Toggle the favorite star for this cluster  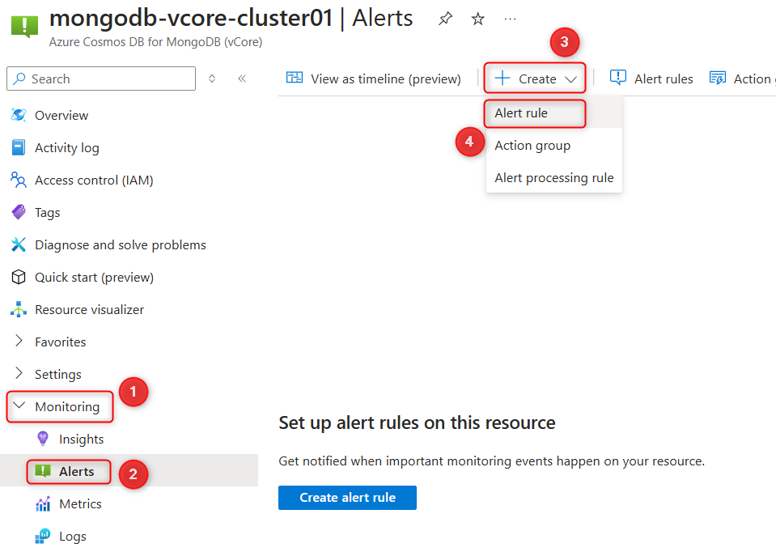coord(477,19)
